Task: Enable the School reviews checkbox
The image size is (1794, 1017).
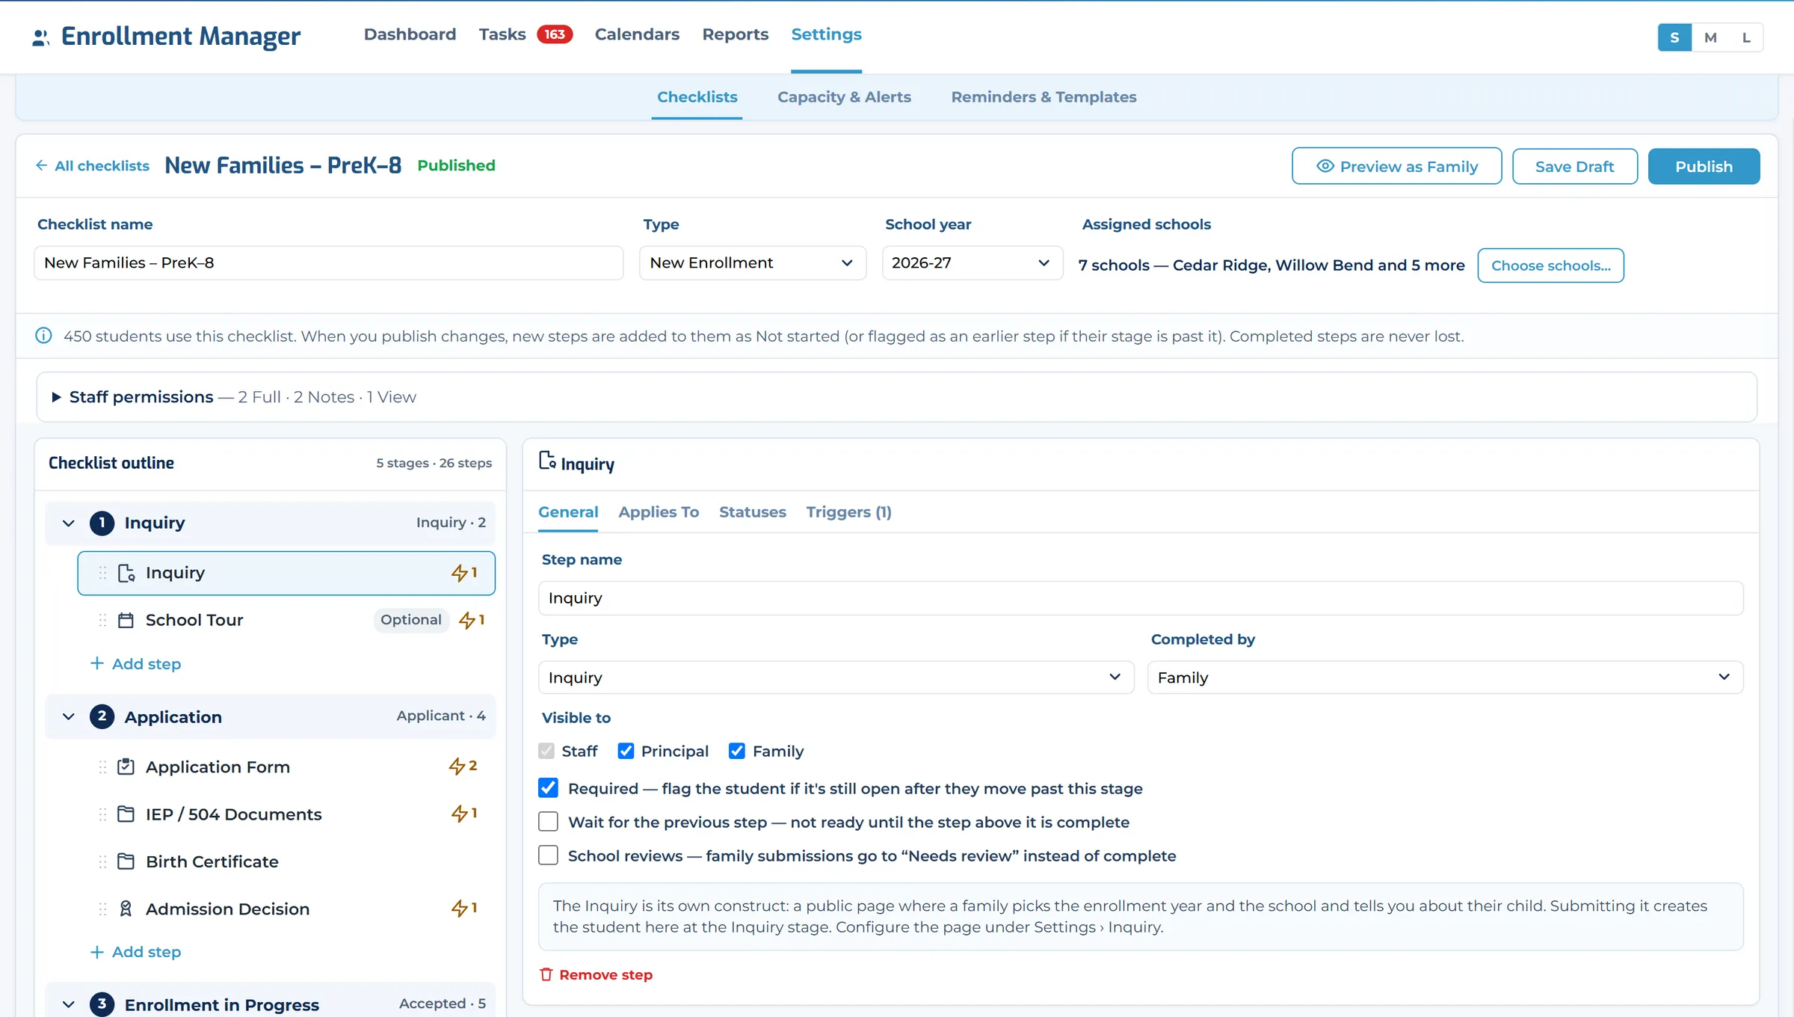Action: 549,855
